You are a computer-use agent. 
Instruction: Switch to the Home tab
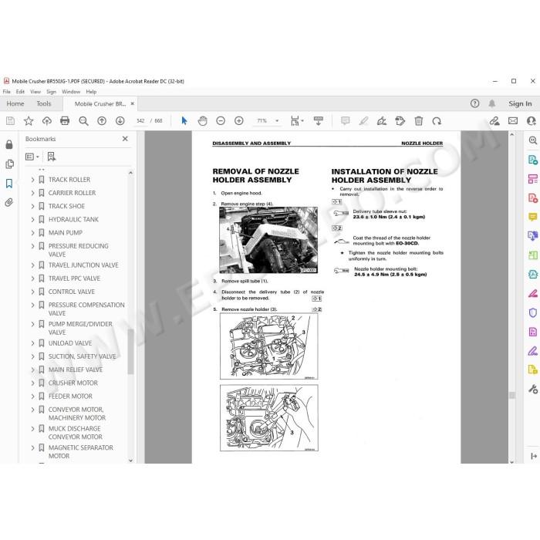click(15, 103)
